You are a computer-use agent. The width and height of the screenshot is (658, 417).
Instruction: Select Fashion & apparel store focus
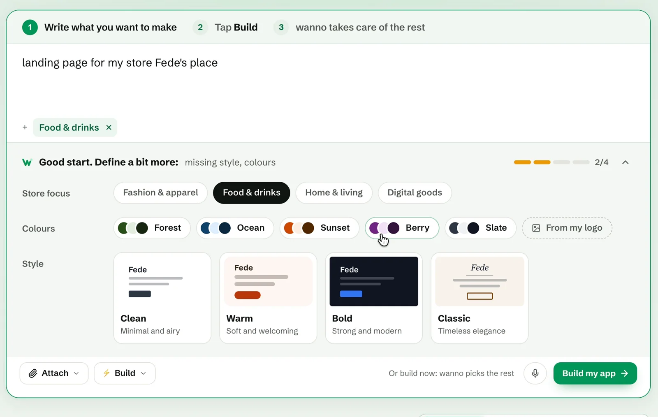[x=160, y=193]
